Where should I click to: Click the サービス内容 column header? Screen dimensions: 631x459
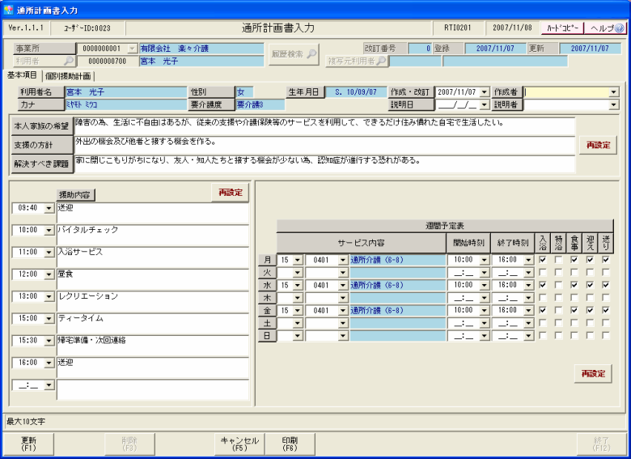click(x=361, y=243)
